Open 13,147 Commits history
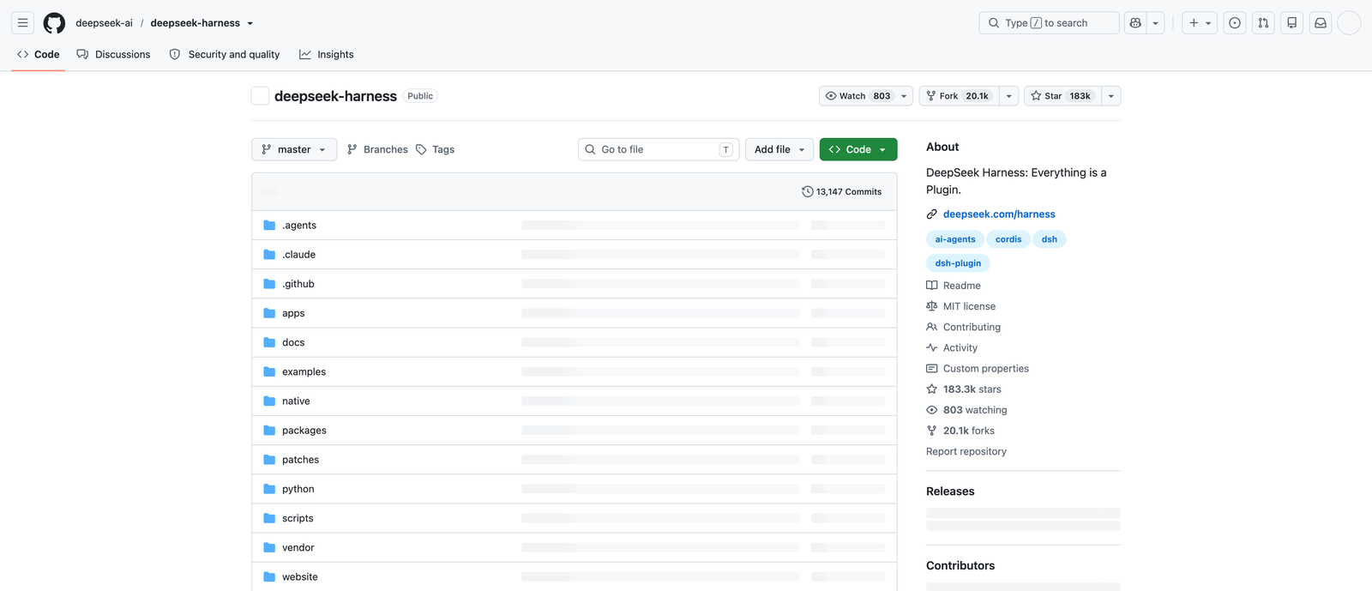 pos(841,192)
